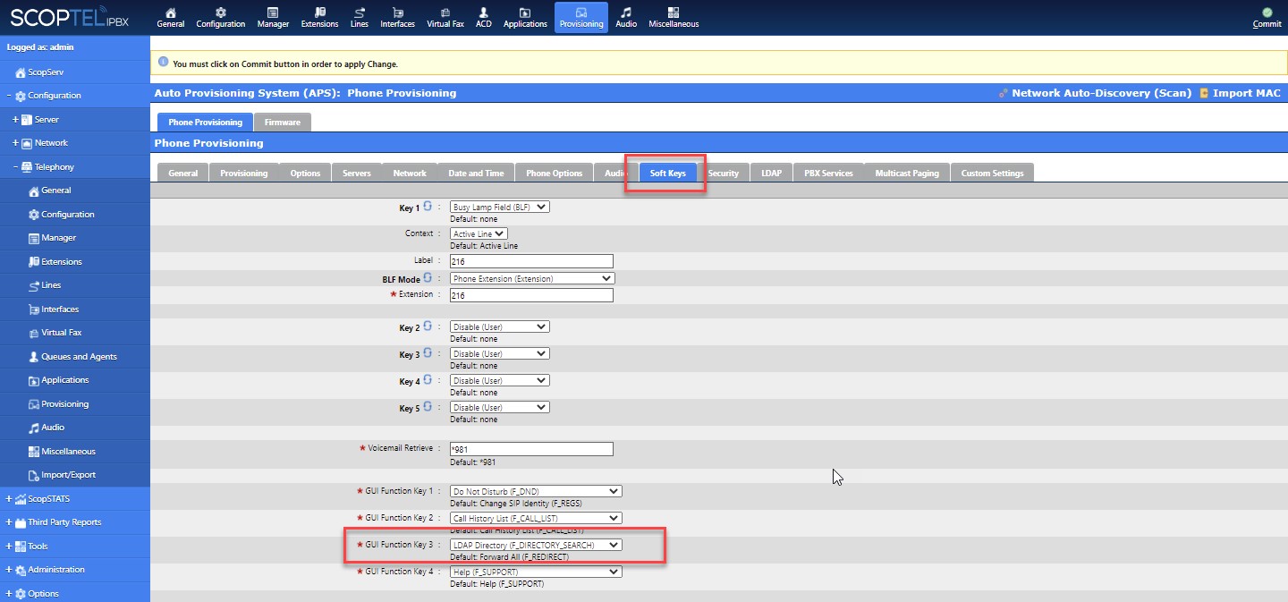Open the Context dropdown

[x=479, y=233]
